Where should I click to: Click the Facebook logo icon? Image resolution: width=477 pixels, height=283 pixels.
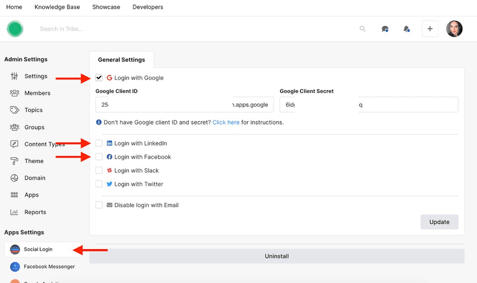coord(109,157)
